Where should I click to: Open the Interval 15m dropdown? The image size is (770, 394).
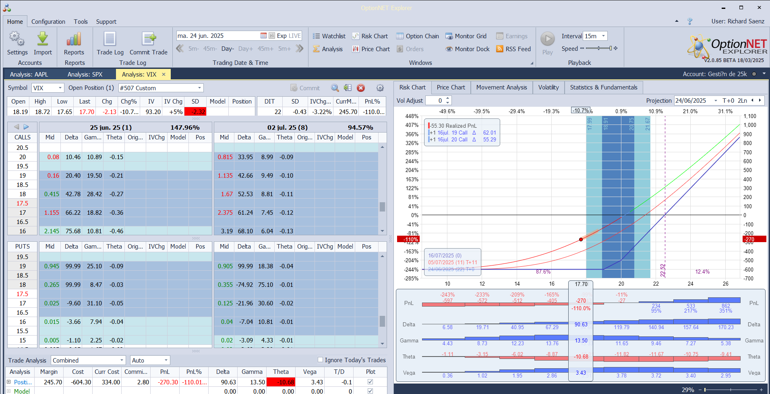point(603,36)
